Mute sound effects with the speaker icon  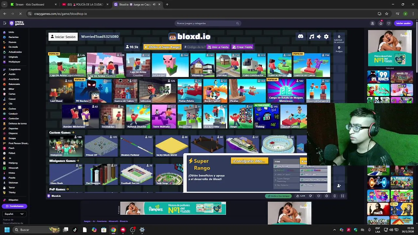319,37
